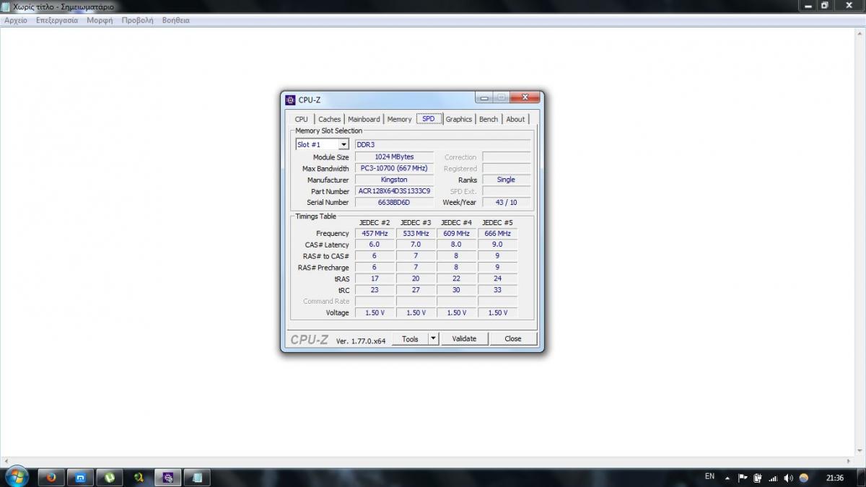Click the Show Desktop strip
Viewport: 866px width, 487px height.
(x=861, y=478)
